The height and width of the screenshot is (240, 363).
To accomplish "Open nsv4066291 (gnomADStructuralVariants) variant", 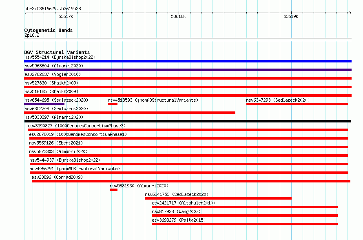I will [75, 169].
